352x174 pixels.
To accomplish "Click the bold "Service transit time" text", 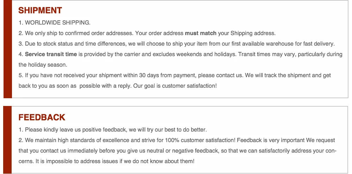I will (51, 54).
